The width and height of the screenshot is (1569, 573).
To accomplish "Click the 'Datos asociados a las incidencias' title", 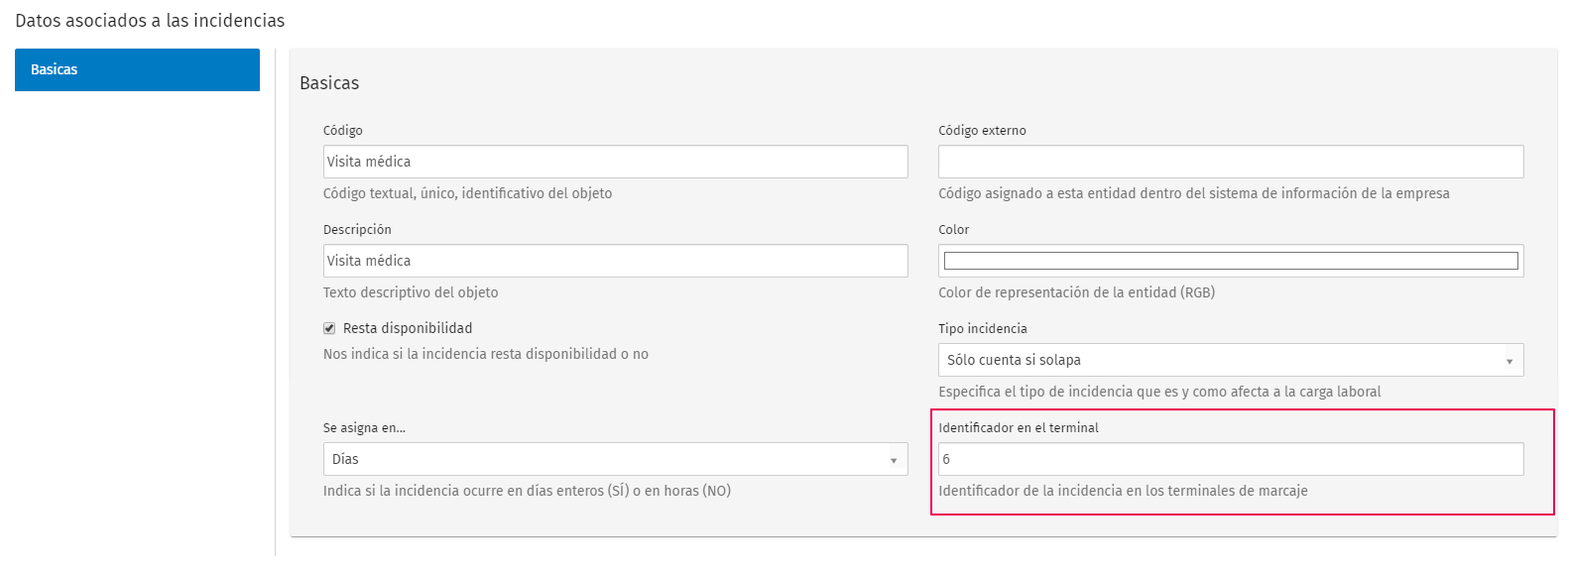I will (150, 21).
